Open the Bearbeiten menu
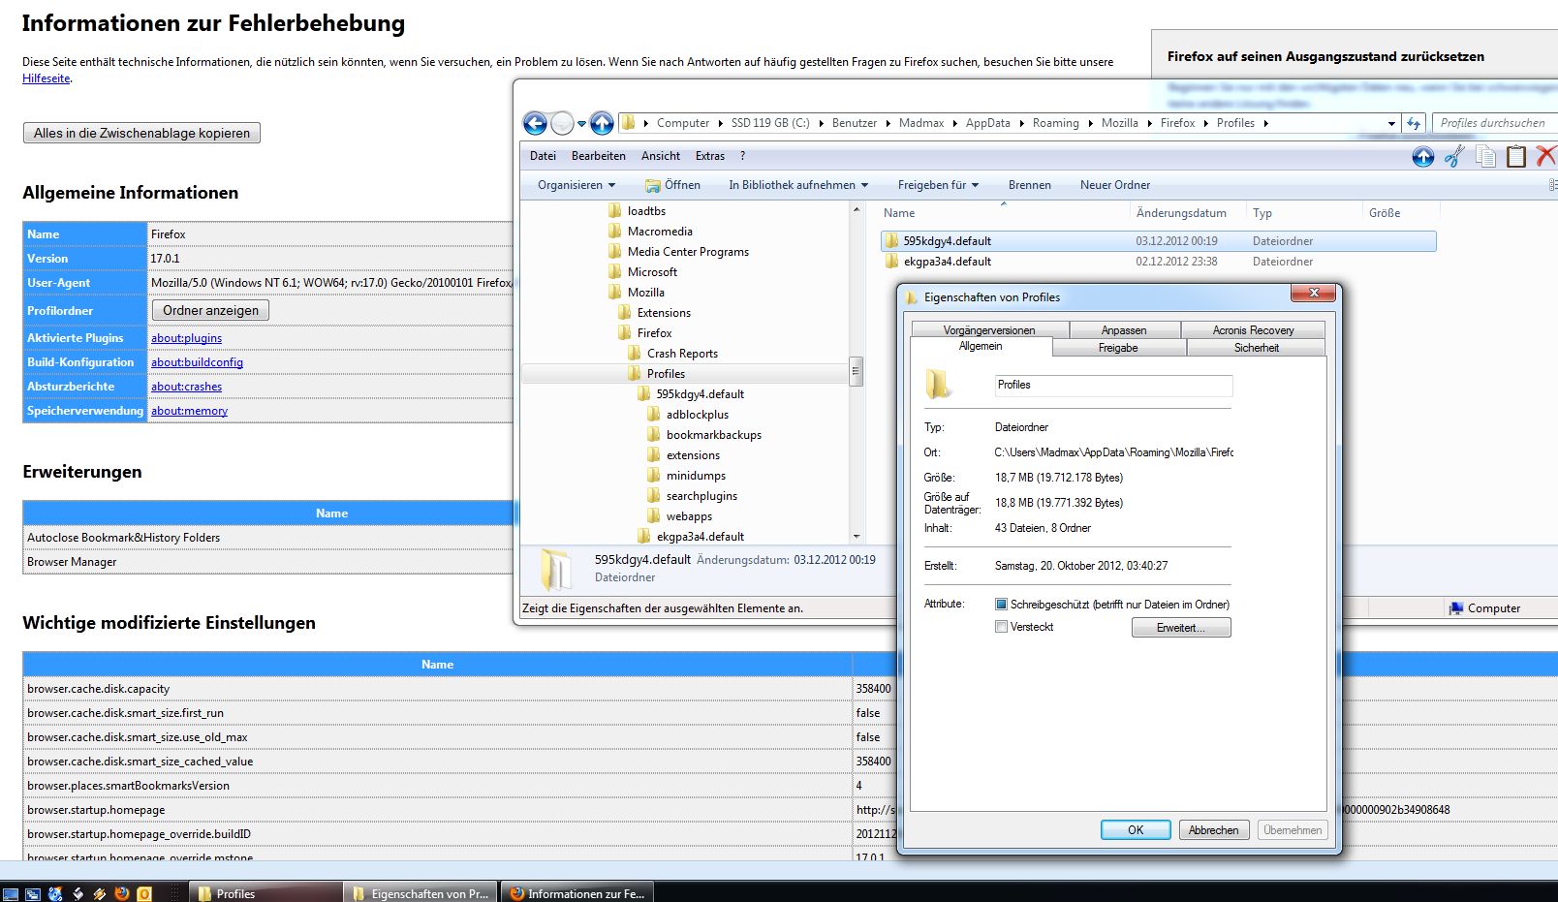Screen dimensions: 1558x902 coord(599,156)
